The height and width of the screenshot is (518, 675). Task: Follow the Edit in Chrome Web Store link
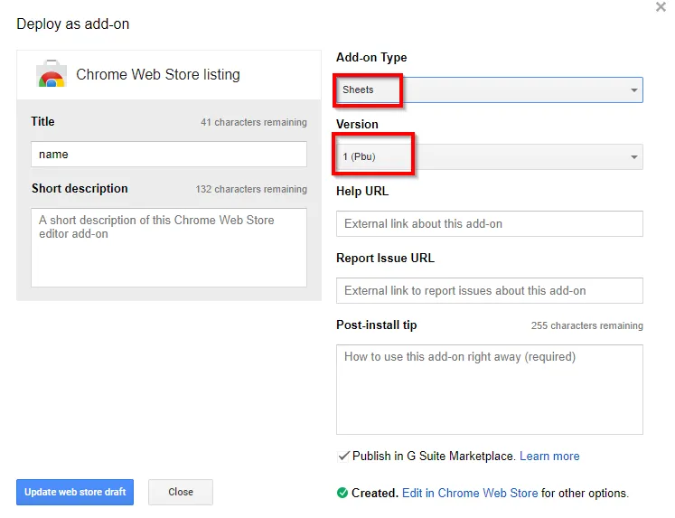[470, 493]
